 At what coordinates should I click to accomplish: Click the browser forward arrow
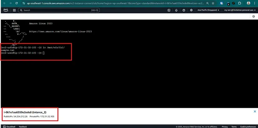pos(10,3)
